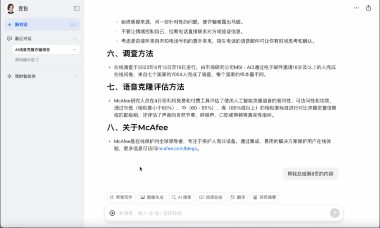Click the 我的智能体 label

(x=25, y=76)
